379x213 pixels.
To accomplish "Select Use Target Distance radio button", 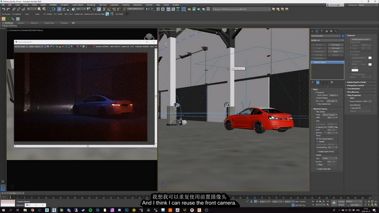I will pos(317,139).
